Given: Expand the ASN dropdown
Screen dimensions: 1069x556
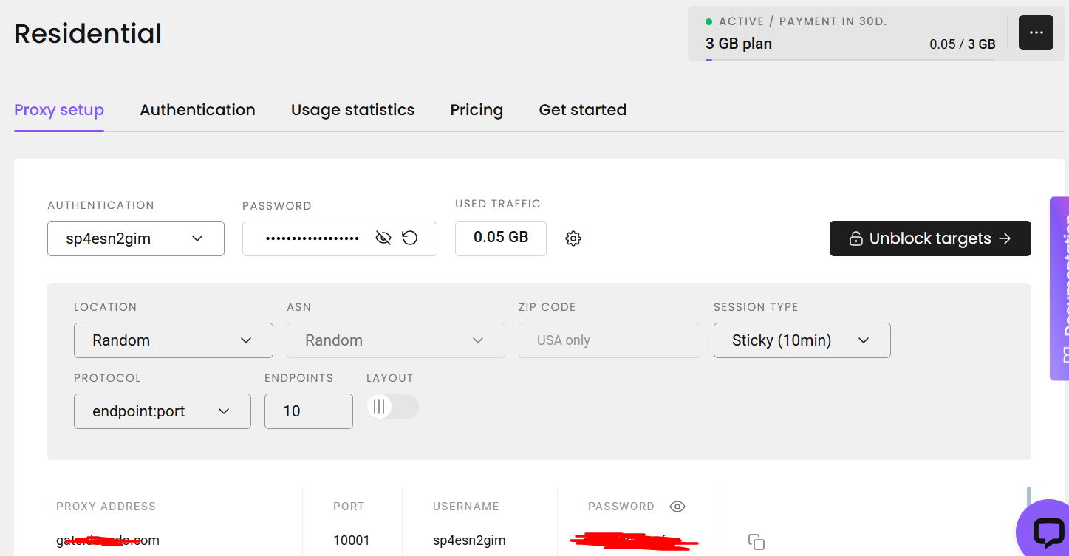Looking at the screenshot, I should click(396, 340).
